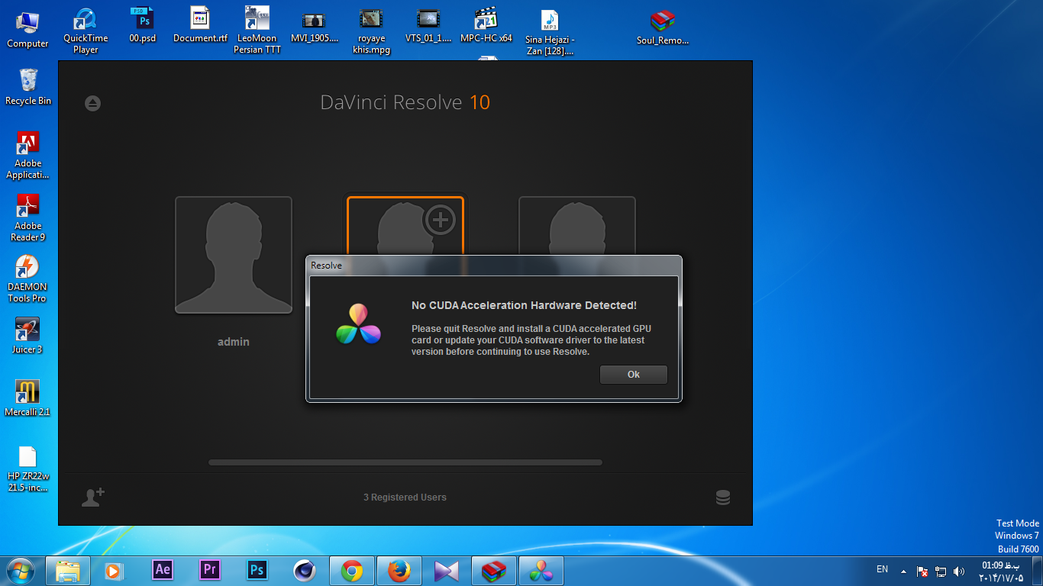
Task: Open Windows Media Player from the taskbar
Action: pyautogui.click(x=114, y=571)
